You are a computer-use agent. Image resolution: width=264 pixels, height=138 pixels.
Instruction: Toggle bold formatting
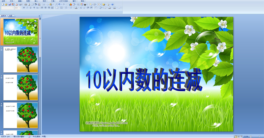point(24,8)
